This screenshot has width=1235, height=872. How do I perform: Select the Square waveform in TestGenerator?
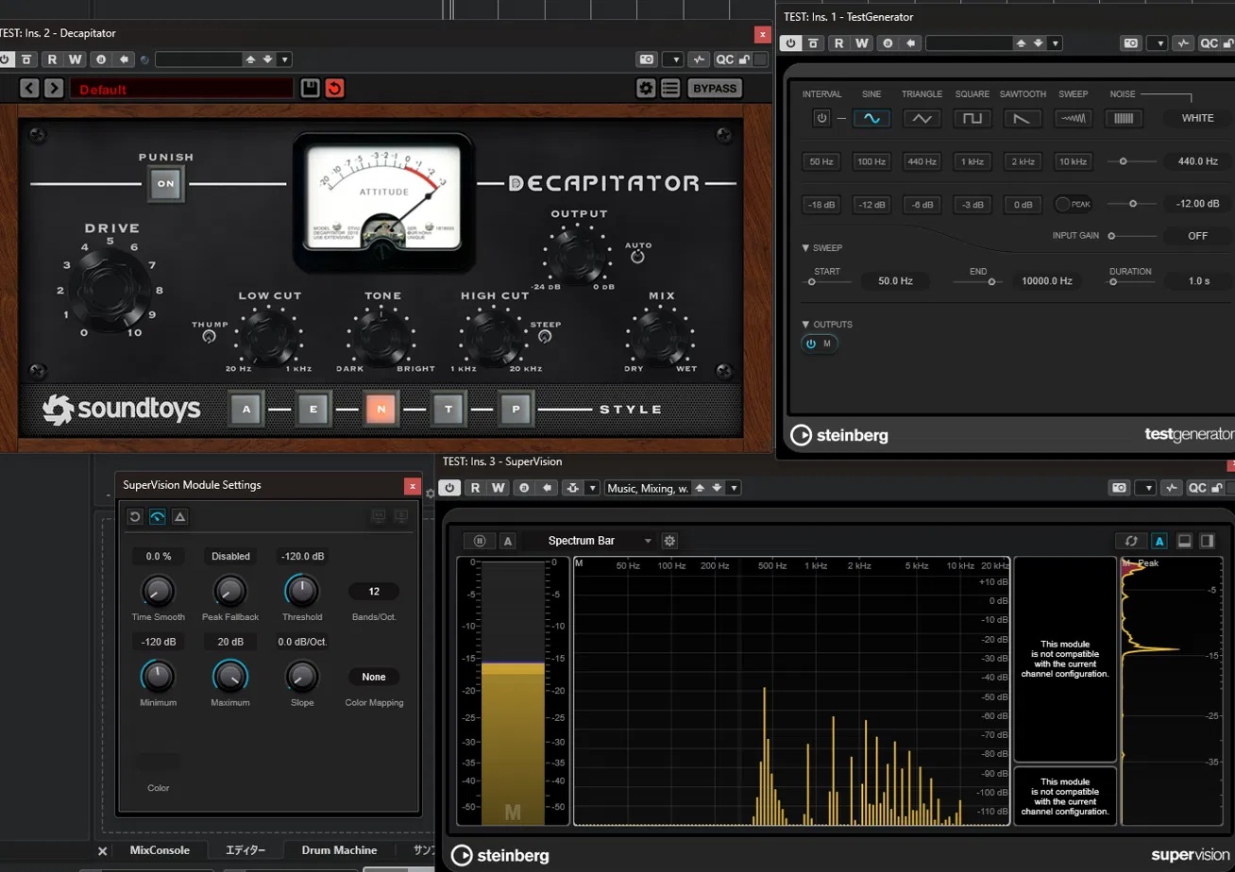[972, 118]
